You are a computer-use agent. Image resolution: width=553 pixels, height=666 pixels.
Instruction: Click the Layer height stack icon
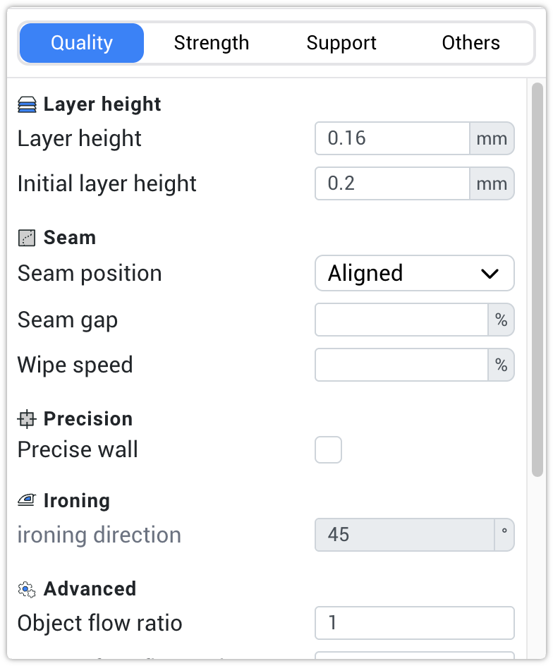(26, 104)
